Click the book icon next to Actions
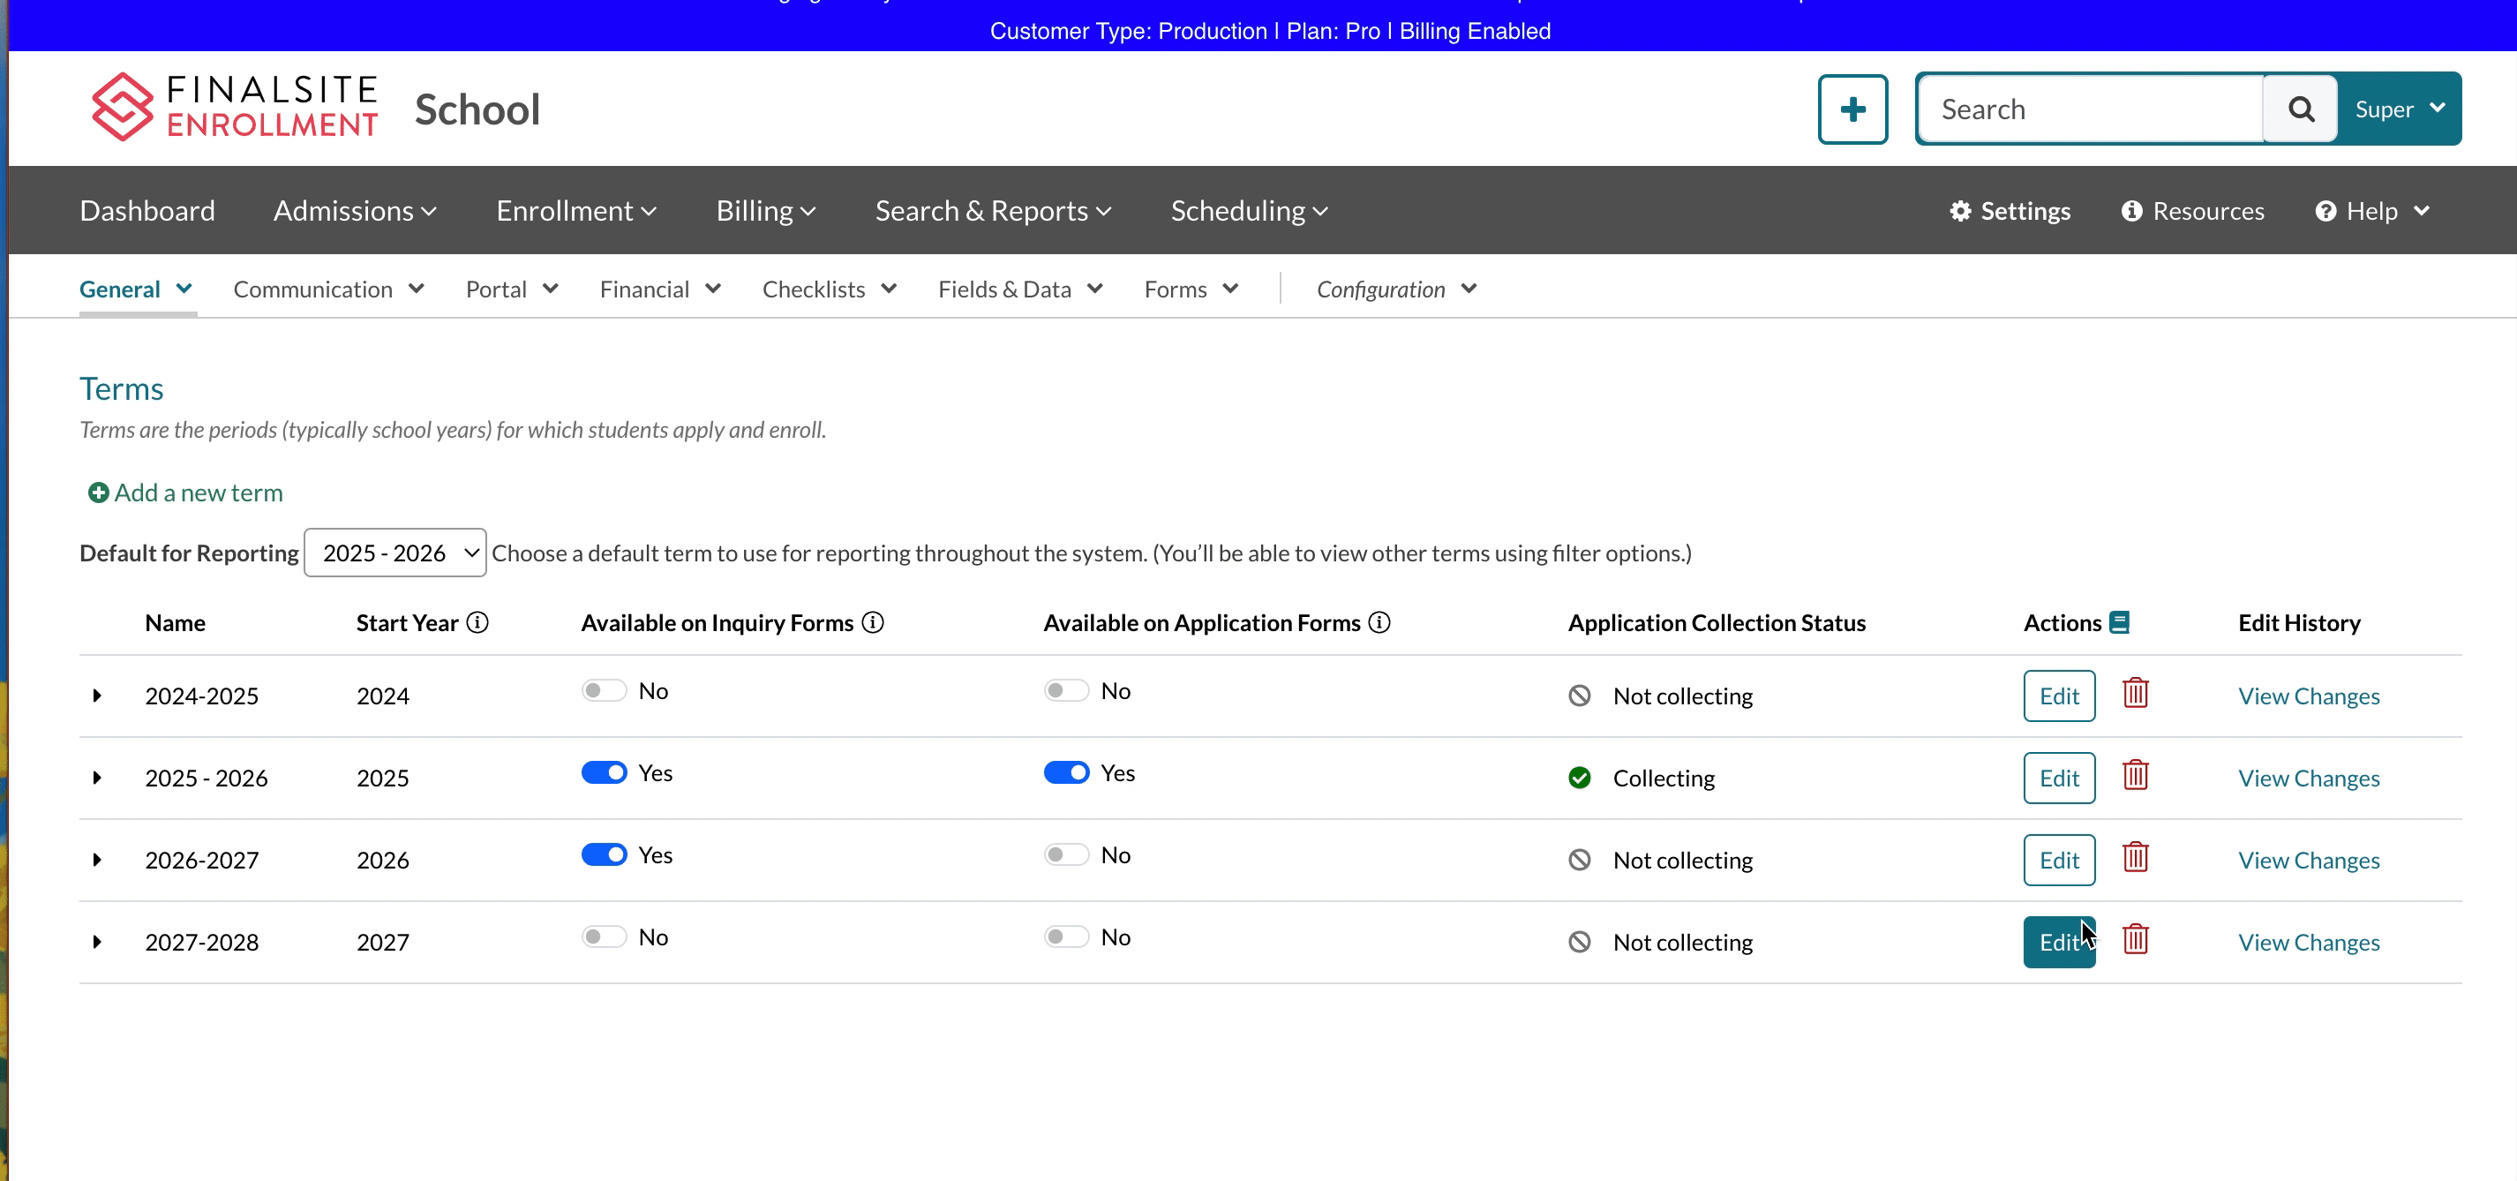 [2119, 623]
